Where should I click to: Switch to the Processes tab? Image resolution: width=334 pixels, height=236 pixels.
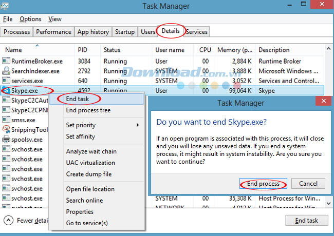coord(17,32)
